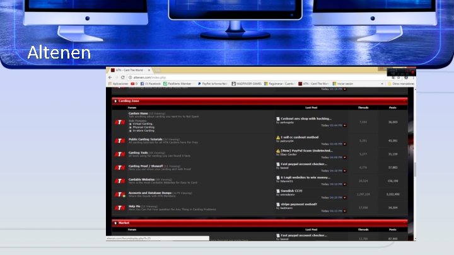Click the ATN icon beside Help Me
Viewport: 454px width, 255px height.
pos(120,208)
